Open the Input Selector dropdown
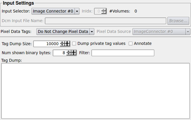The image size is (191, 120). pyautogui.click(x=55, y=11)
